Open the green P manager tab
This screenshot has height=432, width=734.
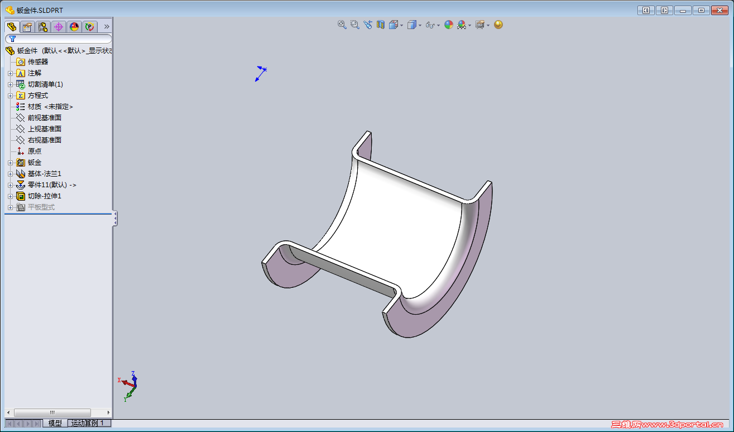point(90,26)
